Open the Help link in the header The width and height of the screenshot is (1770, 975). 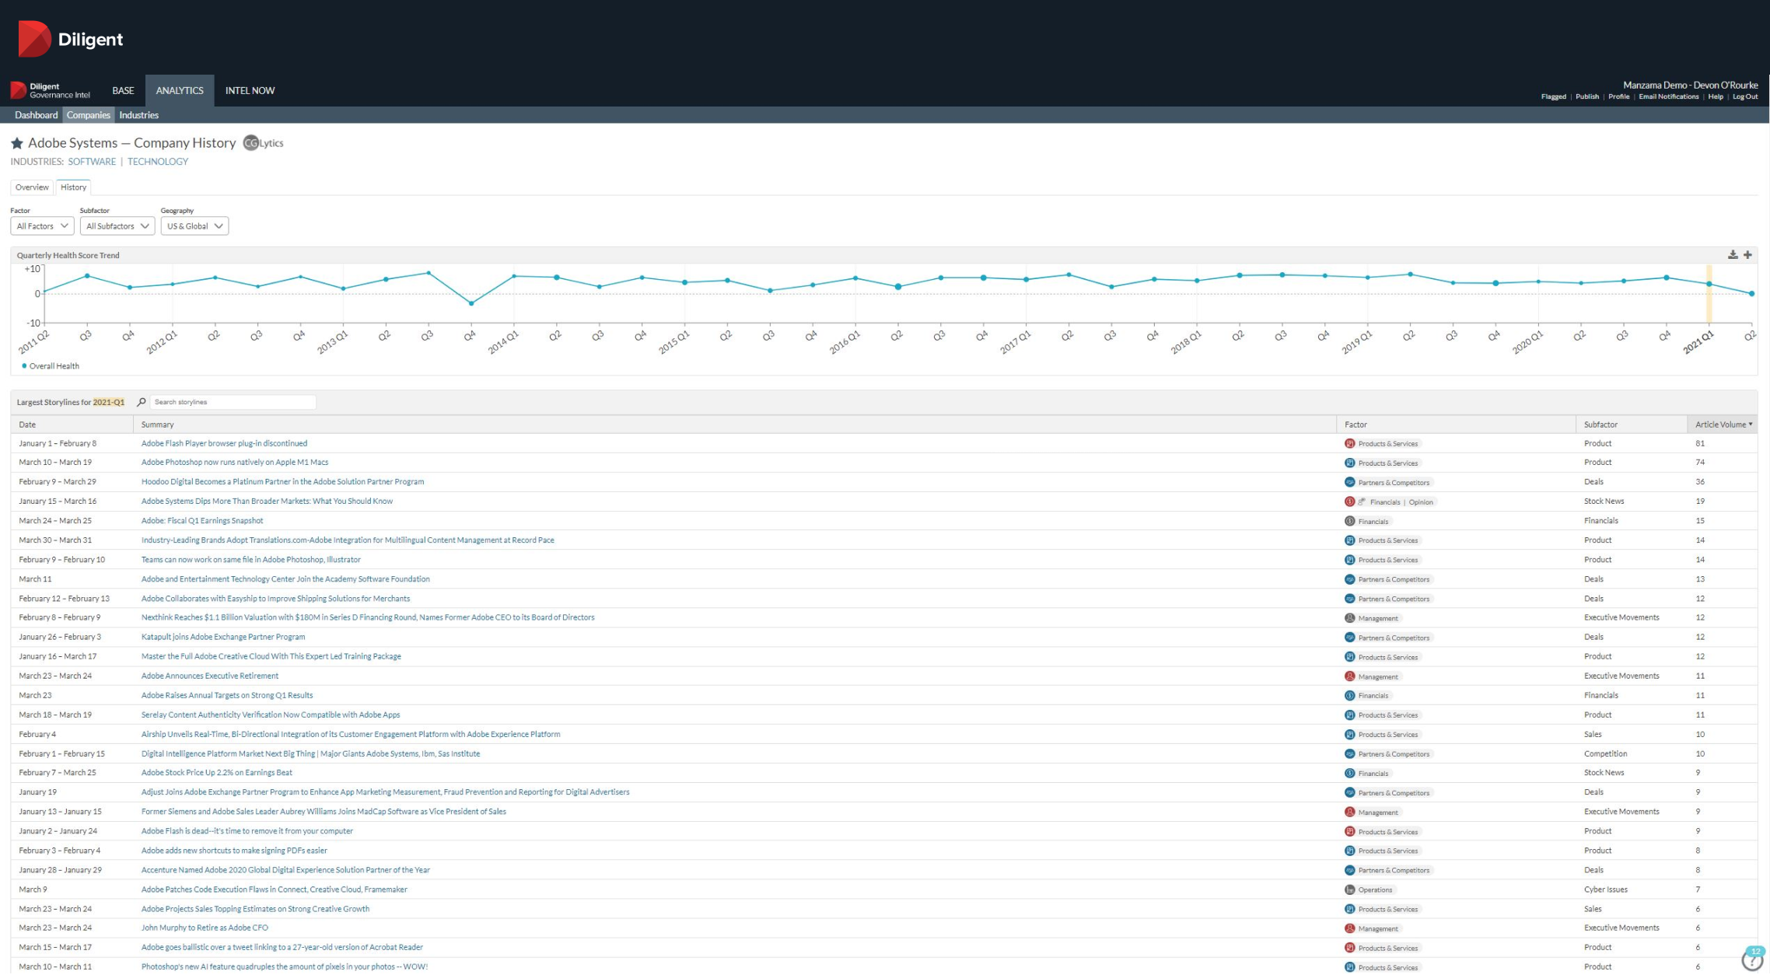point(1716,96)
